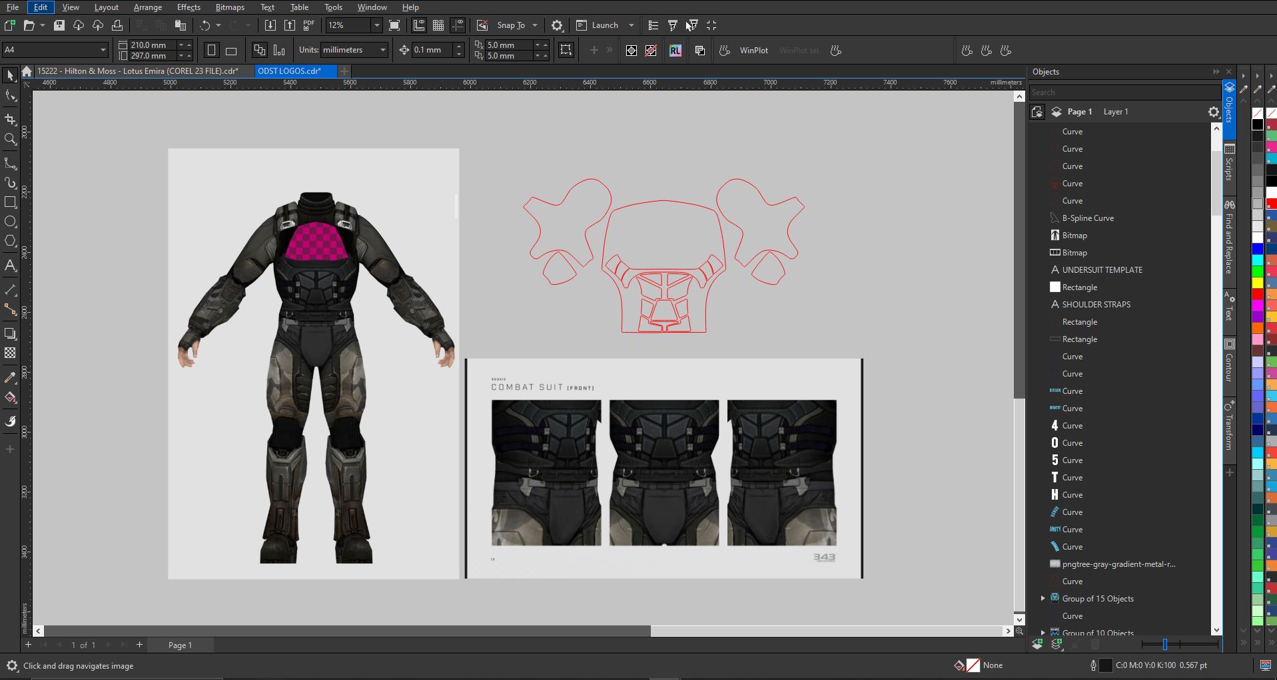Adjust the Objects panel thumbnail size slider
Viewport: 1277px width, 680px height.
[x=1164, y=644]
